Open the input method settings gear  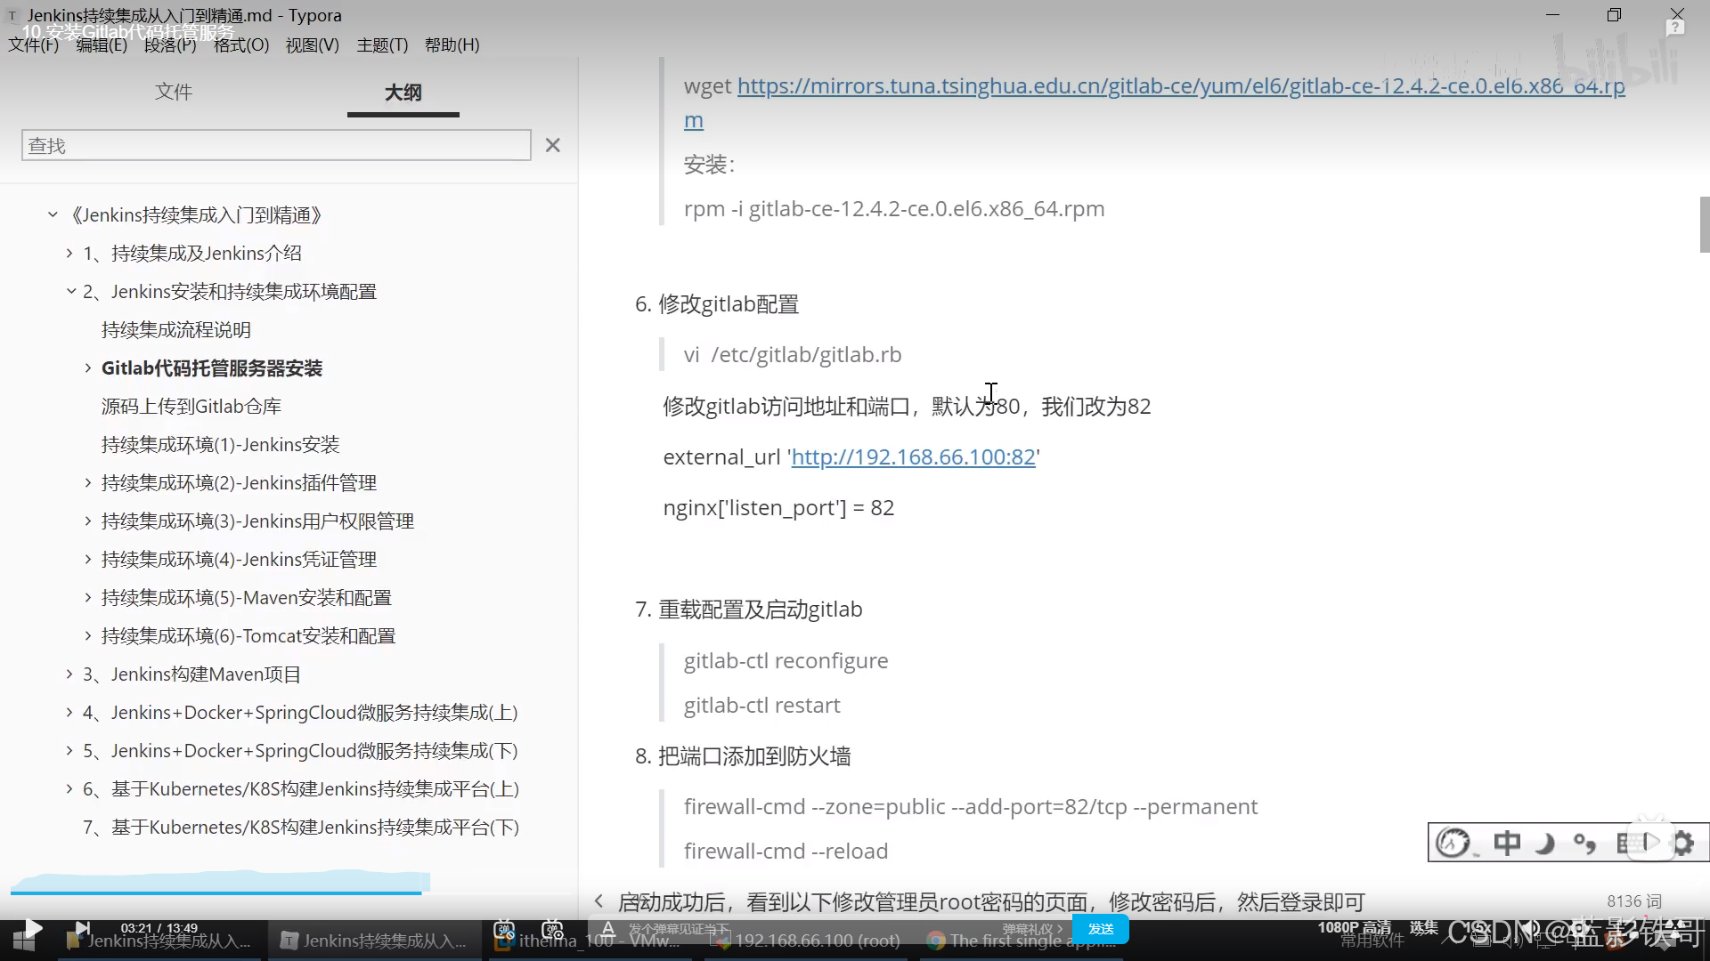click(1683, 843)
